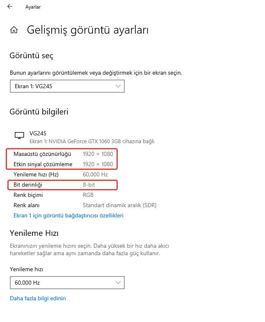Click the "Bit derinliği" label
Screen dimensions: 265x322
point(28,185)
